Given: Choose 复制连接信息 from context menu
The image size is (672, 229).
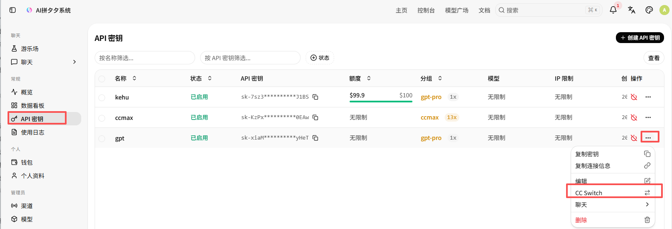Looking at the screenshot, I should coord(613,165).
